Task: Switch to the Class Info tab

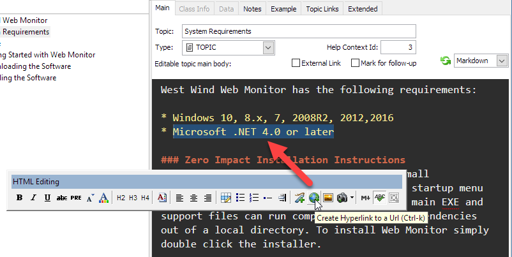Action: [194, 9]
